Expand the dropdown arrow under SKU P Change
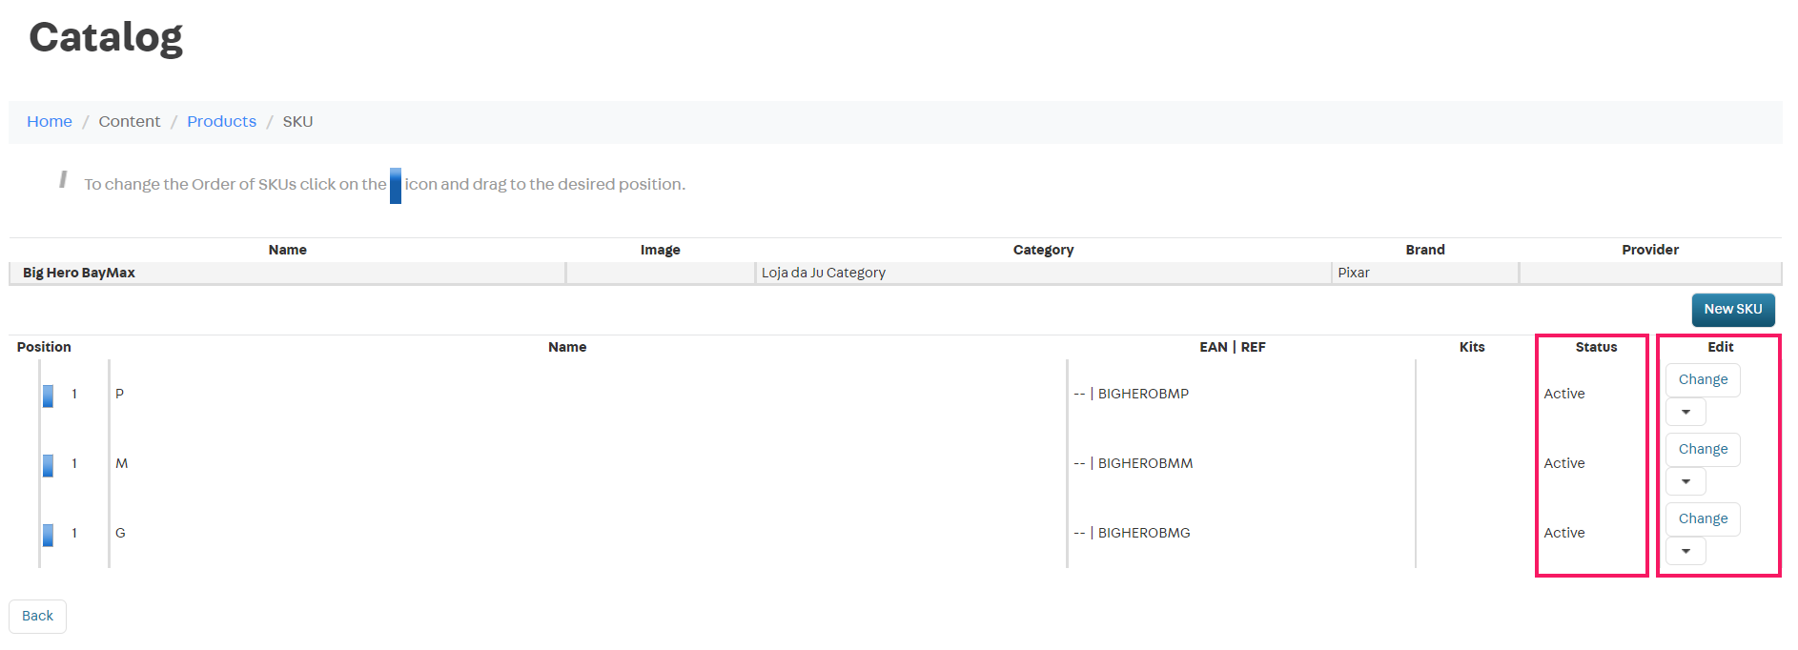The image size is (1798, 650). (x=1686, y=412)
